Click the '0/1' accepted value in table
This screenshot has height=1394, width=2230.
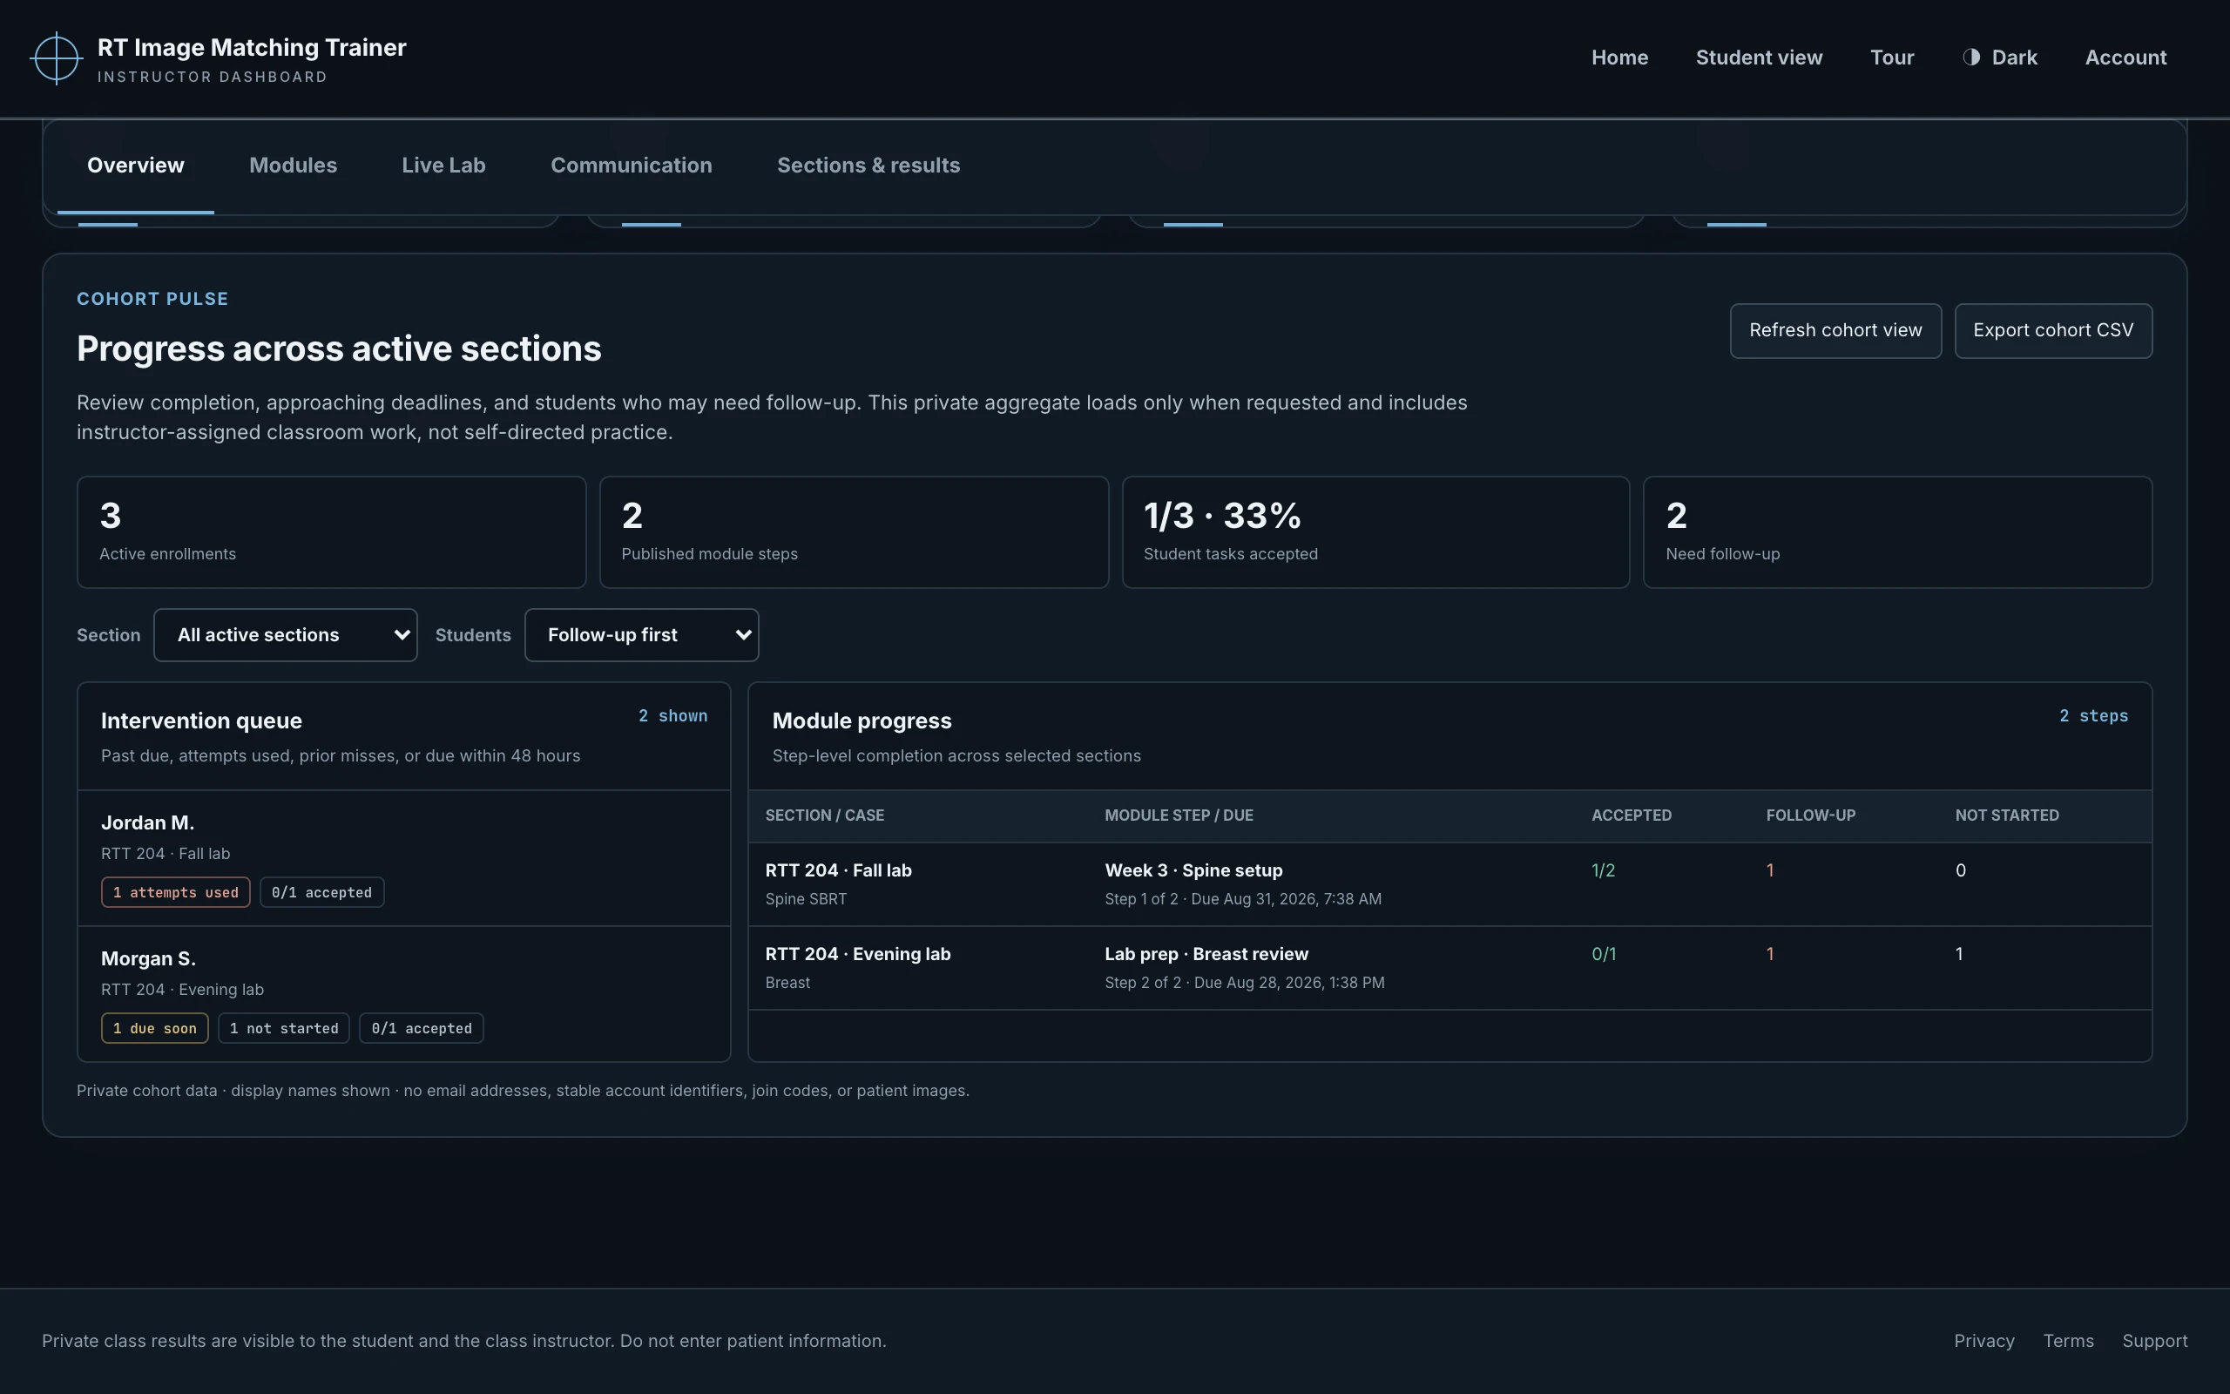click(1604, 954)
